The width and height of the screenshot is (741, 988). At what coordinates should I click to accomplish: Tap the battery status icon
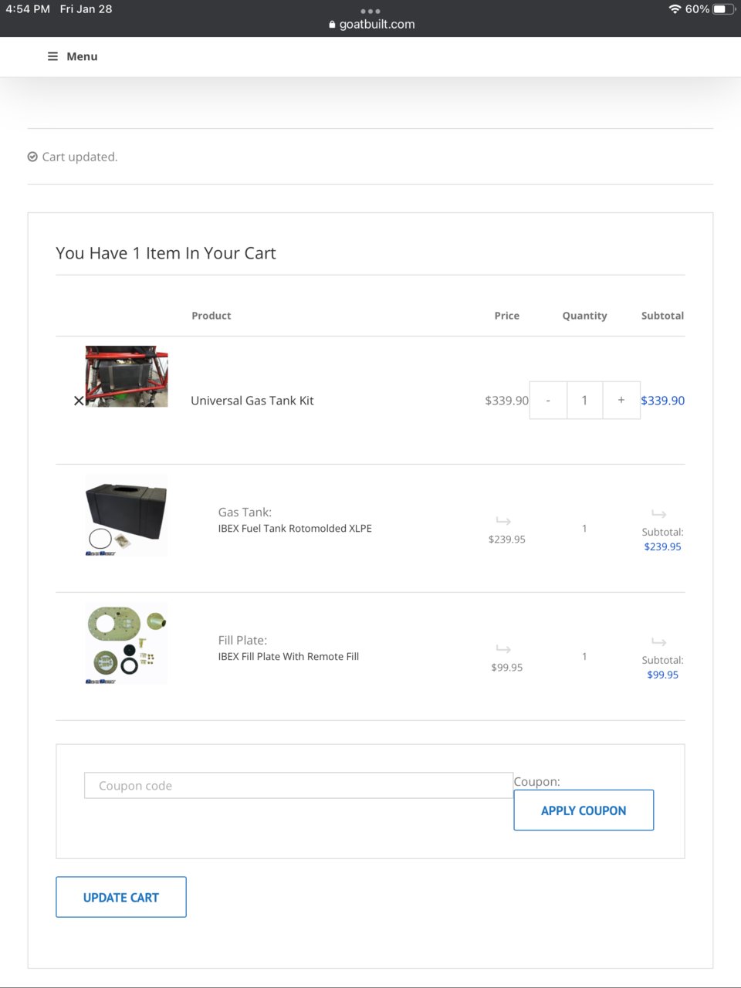[x=724, y=9]
